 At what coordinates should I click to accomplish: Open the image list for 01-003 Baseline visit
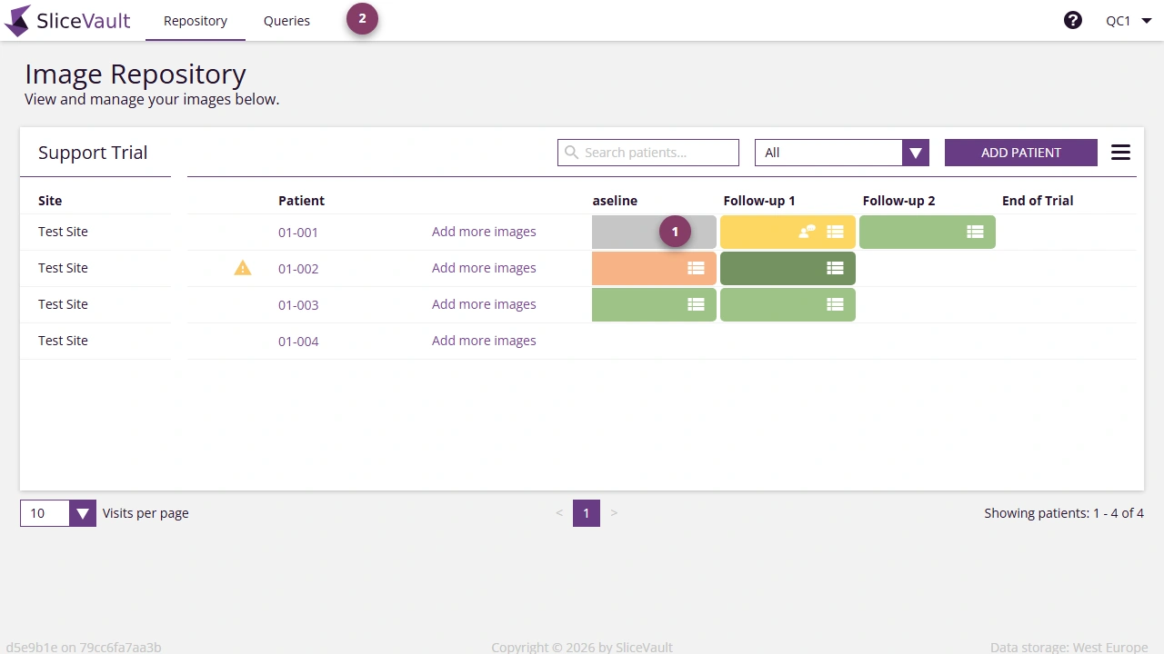pyautogui.click(x=696, y=304)
